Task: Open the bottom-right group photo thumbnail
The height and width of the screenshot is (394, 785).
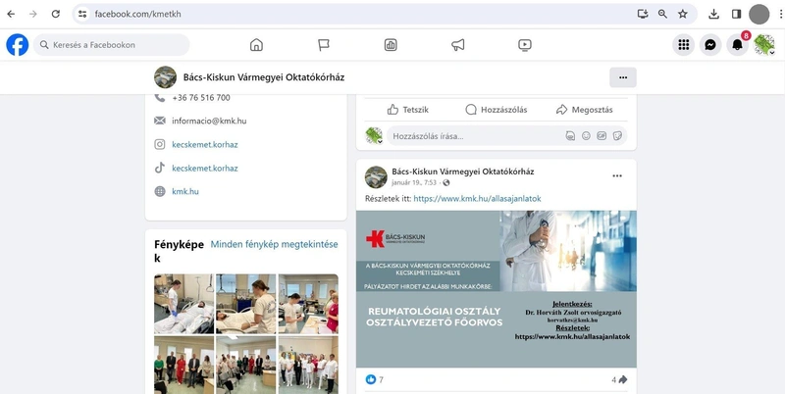Action: [308, 365]
